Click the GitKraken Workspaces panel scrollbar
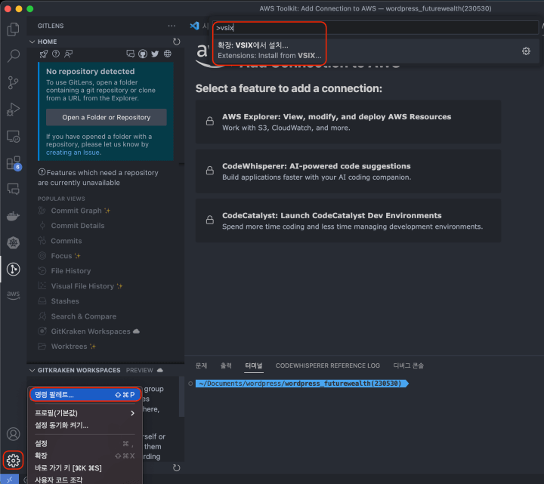 click(181, 396)
